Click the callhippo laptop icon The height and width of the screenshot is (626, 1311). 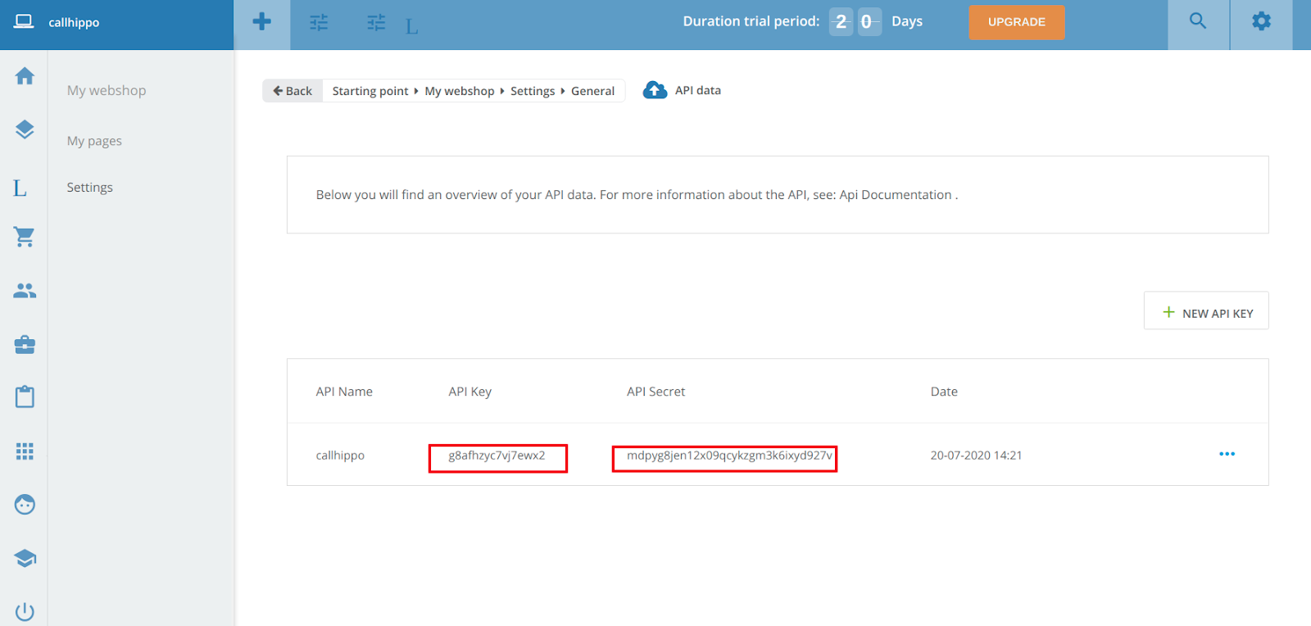point(24,21)
